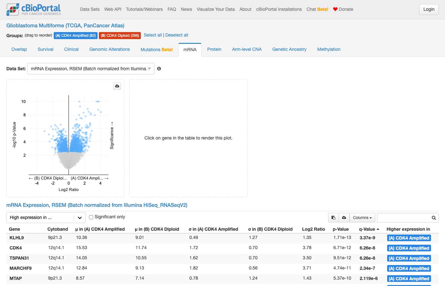Sort by the p-Value column header
This screenshot has width=445, height=286.
pyautogui.click(x=341, y=229)
